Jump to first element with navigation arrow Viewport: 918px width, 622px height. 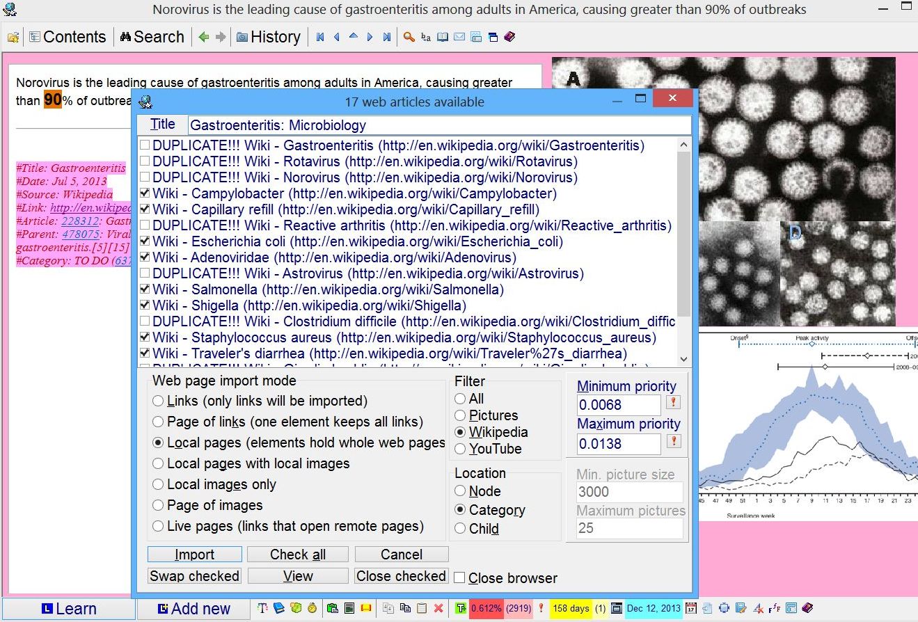320,38
